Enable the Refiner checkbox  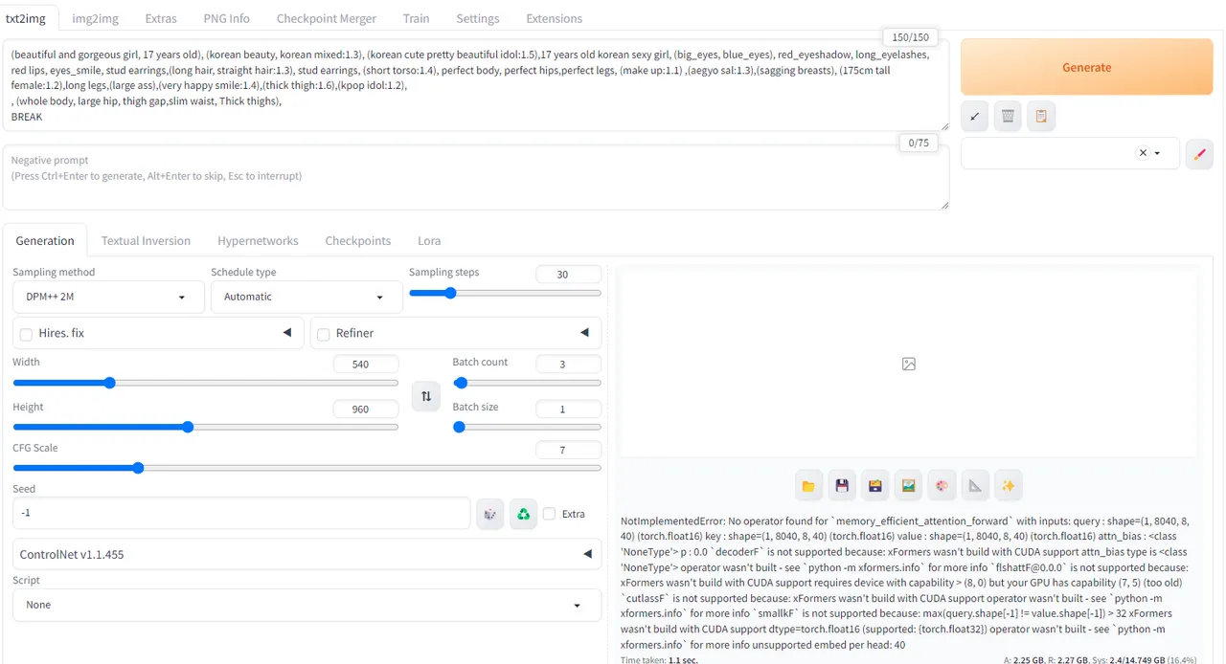pos(324,334)
